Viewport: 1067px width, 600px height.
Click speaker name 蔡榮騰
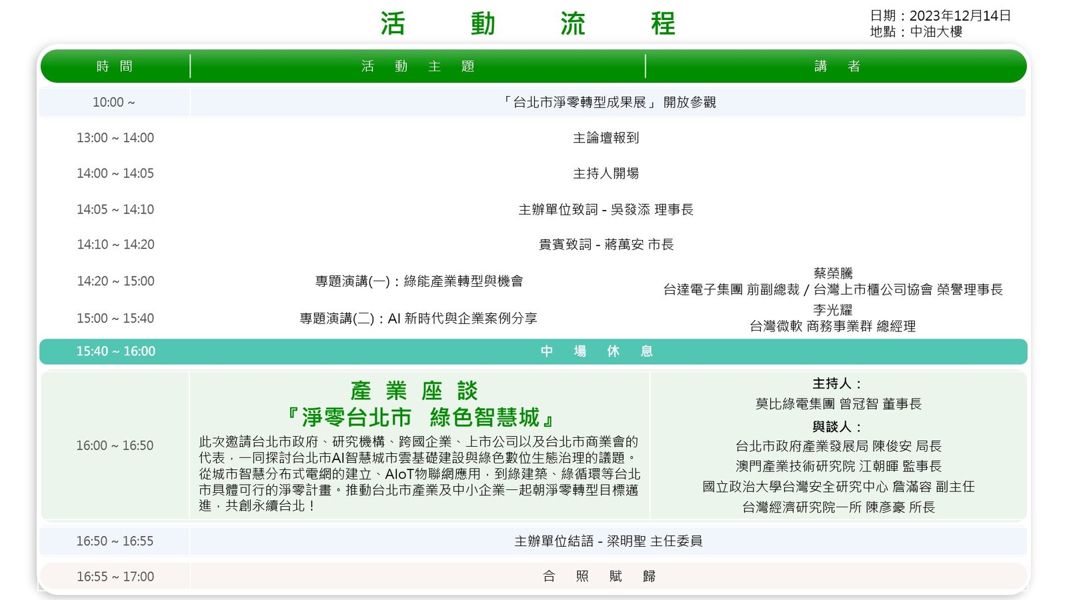(833, 273)
